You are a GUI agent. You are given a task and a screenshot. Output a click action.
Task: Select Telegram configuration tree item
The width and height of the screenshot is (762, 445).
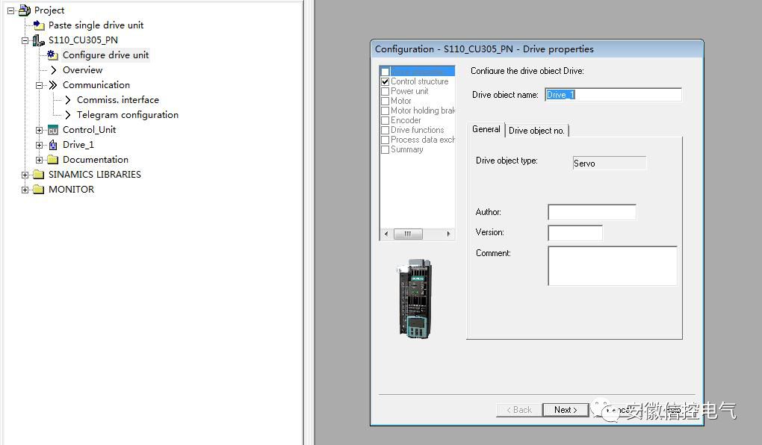tap(127, 115)
